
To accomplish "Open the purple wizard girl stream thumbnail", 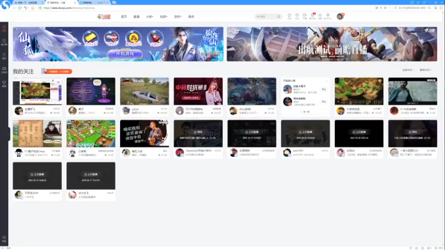I will point(91,91).
